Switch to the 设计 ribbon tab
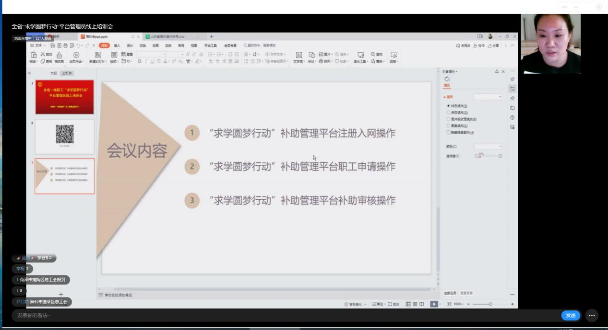 130,46
